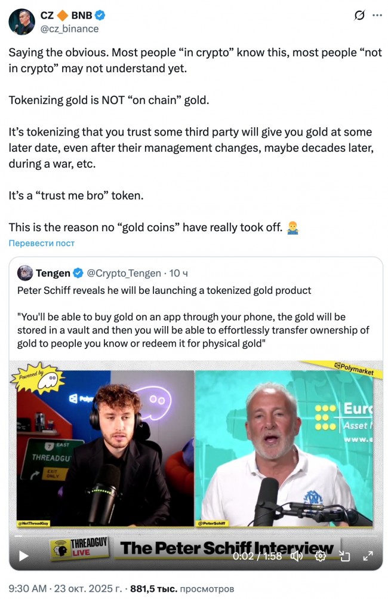Click Tengen's verified checkmark badge
This screenshot has height=599, width=388.
click(78, 273)
